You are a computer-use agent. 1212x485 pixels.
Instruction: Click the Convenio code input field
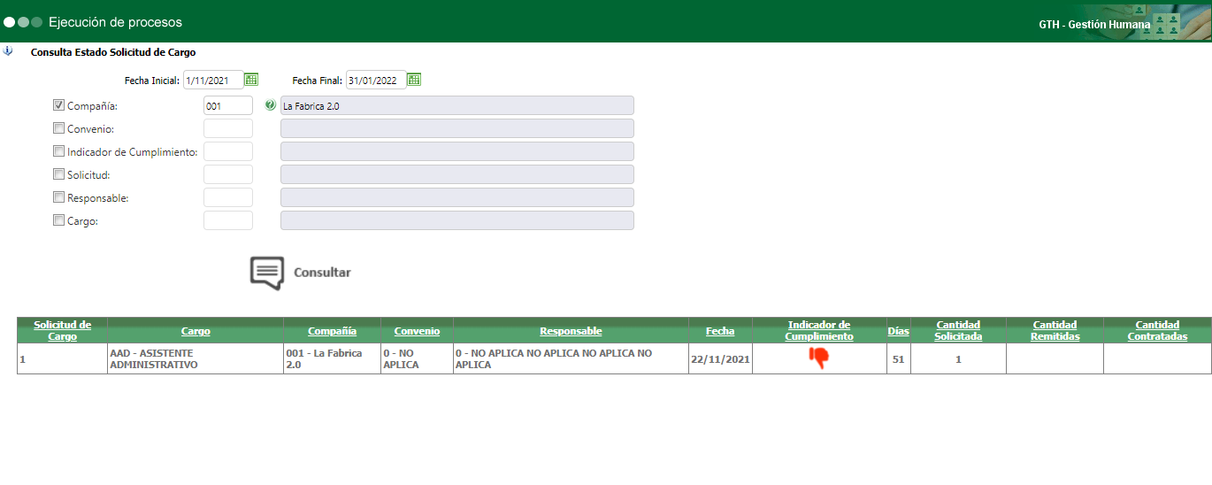click(228, 128)
